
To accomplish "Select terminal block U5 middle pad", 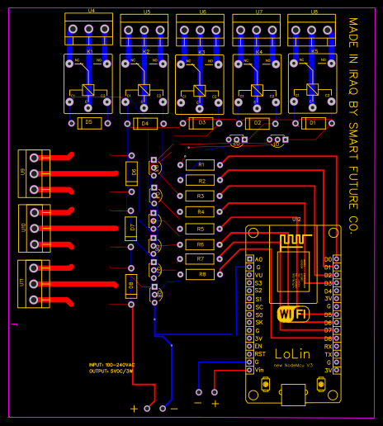I will point(144,30).
